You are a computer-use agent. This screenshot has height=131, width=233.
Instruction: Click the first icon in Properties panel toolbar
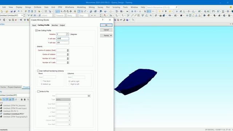[1, 99]
